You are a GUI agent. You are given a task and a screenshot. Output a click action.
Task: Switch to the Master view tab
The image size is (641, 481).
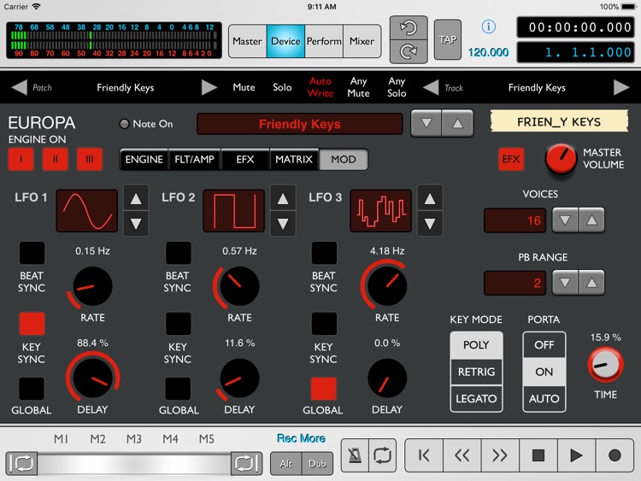pos(247,41)
